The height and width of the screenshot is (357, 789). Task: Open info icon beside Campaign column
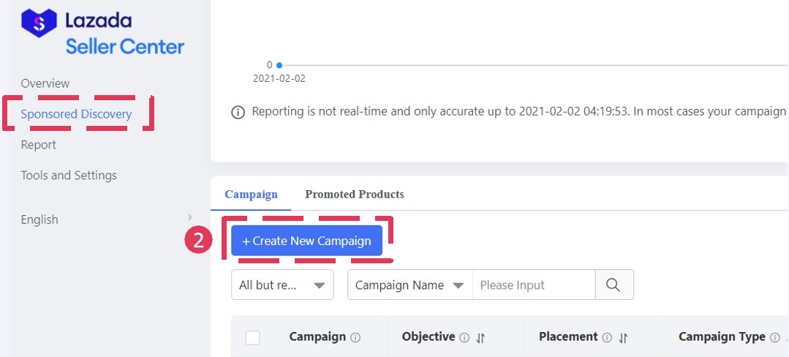pyautogui.click(x=355, y=338)
